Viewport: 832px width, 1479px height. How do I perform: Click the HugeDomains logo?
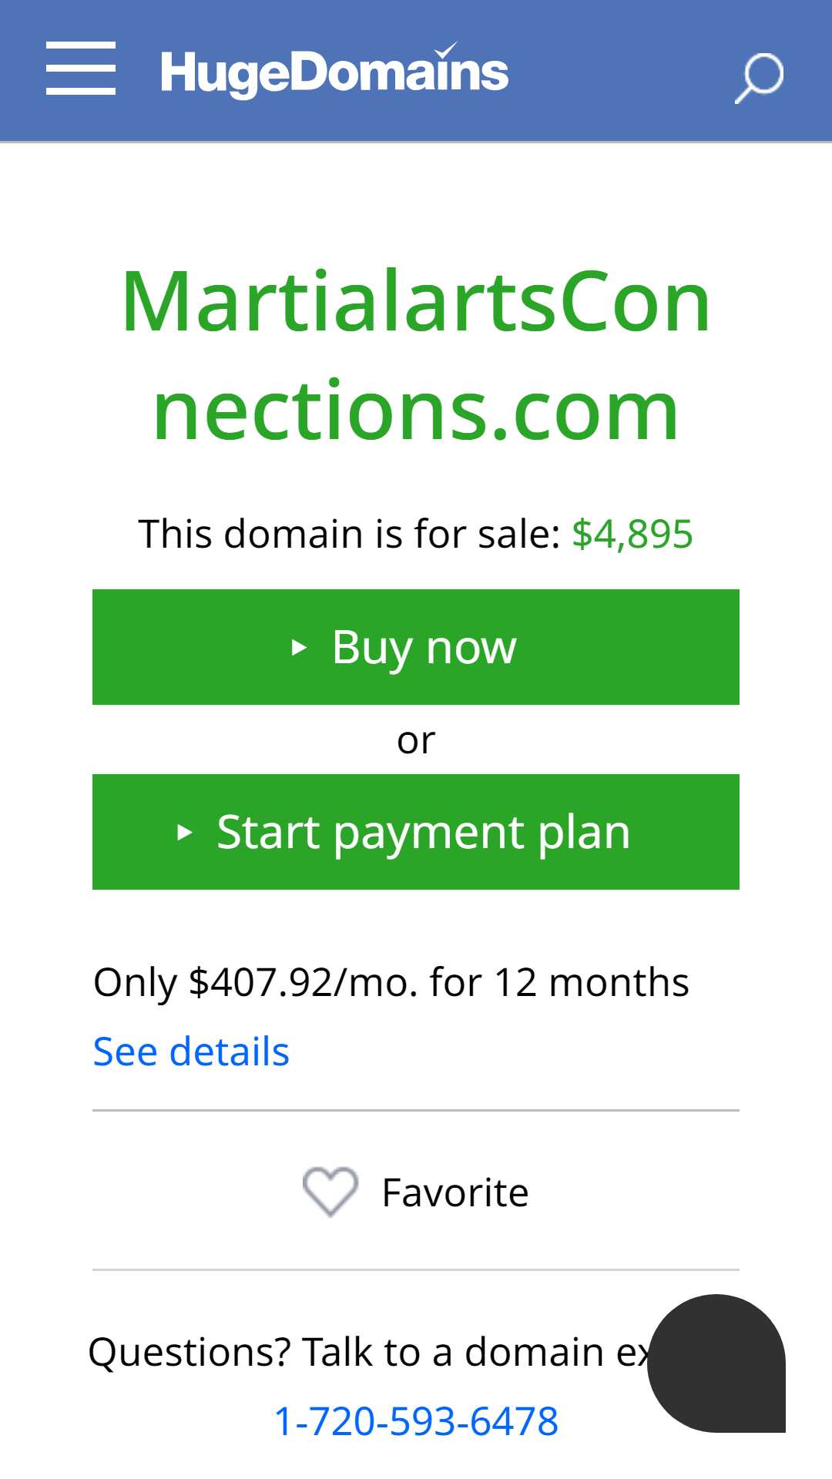tap(334, 72)
